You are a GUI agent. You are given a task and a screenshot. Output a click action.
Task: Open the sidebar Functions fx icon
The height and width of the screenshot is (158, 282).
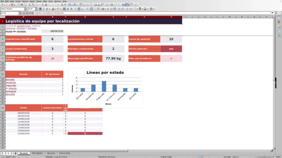(x=279, y=36)
